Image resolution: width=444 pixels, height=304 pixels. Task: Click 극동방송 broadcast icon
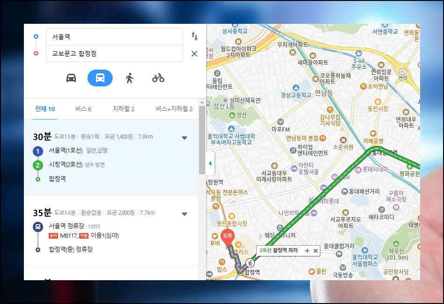tap(343, 267)
